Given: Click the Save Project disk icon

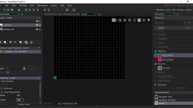Looking at the screenshot, I should pos(12,10).
